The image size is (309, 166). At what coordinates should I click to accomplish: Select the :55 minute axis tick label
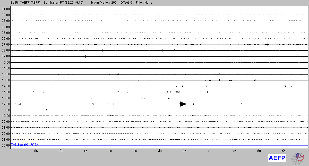pos(283,151)
